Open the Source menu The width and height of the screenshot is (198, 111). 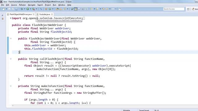click(14, 5)
